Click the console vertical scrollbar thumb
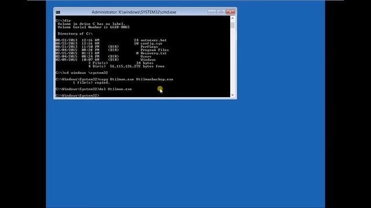The image size is (371, 208). [x=232, y=25]
